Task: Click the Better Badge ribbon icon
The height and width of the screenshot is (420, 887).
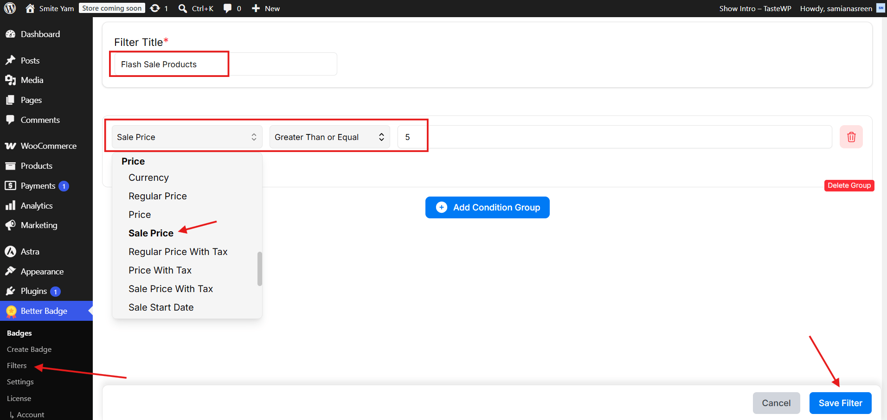Action: point(11,311)
